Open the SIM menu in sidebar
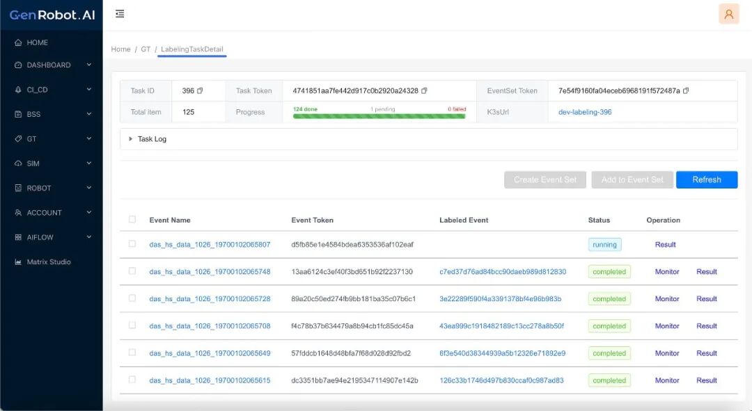 89,163
